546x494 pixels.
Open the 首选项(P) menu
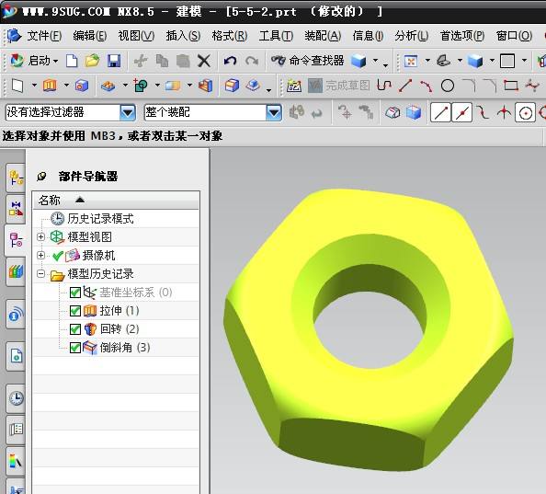[462, 36]
